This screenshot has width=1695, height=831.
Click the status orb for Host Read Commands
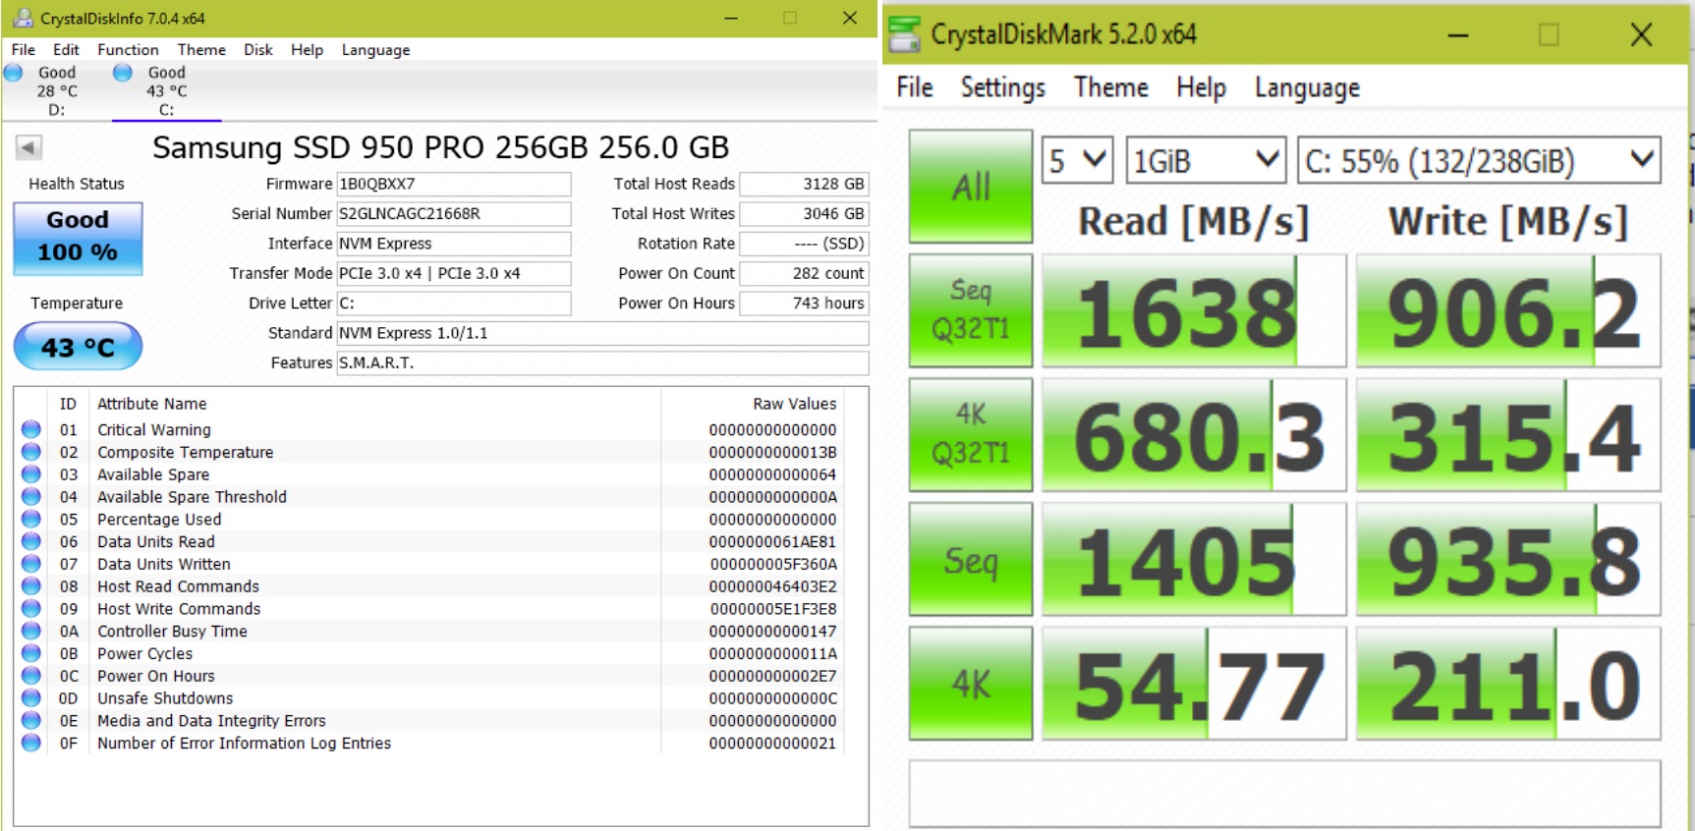(x=31, y=586)
